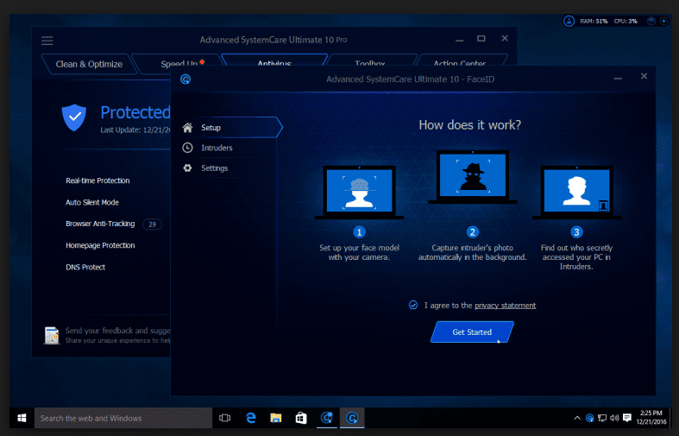The width and height of the screenshot is (679, 436).
Task: Open File Explorer from taskbar
Action: [276, 418]
